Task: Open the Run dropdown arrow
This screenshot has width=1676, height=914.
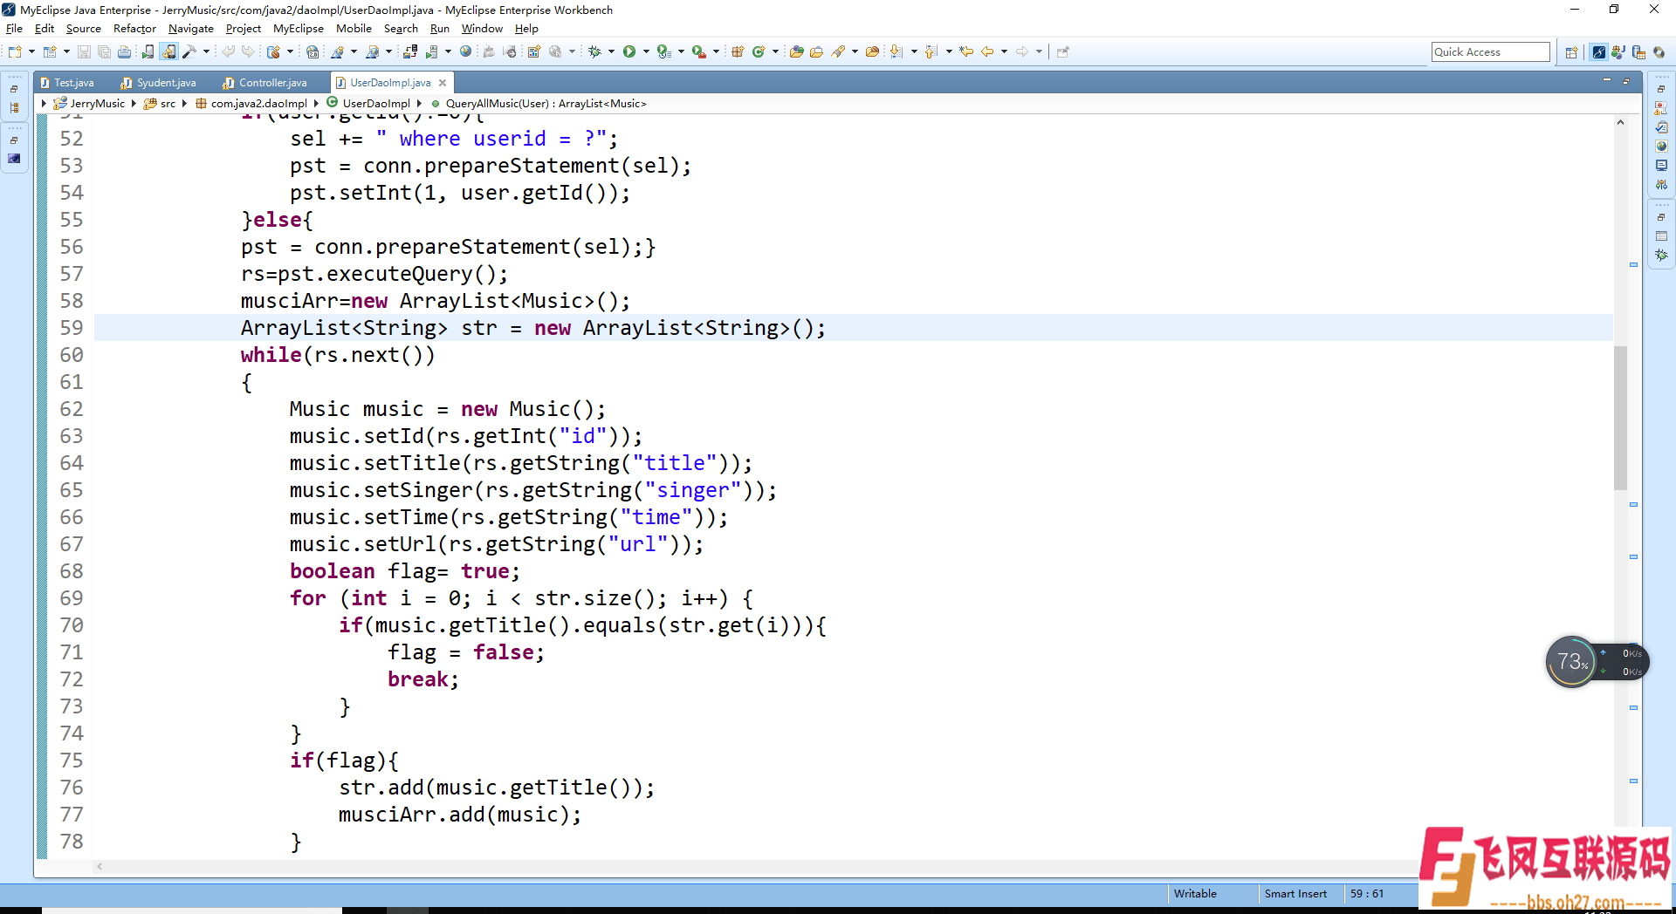Action: 646,52
